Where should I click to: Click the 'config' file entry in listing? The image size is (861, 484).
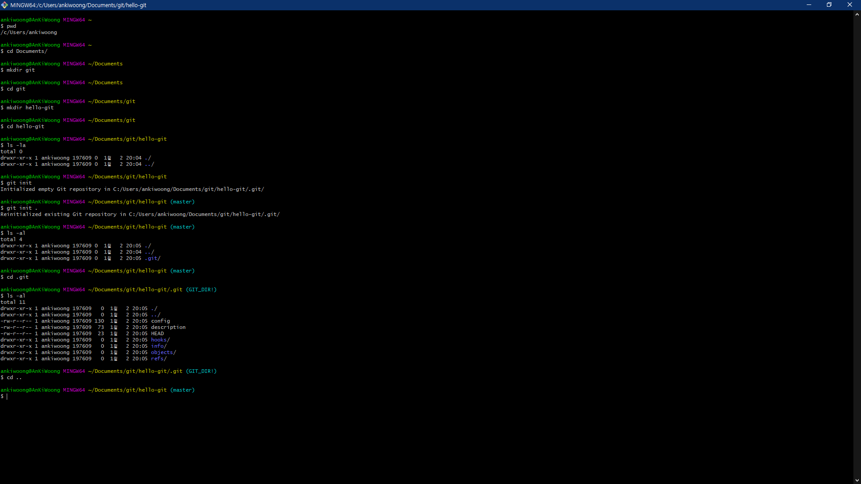(x=161, y=321)
